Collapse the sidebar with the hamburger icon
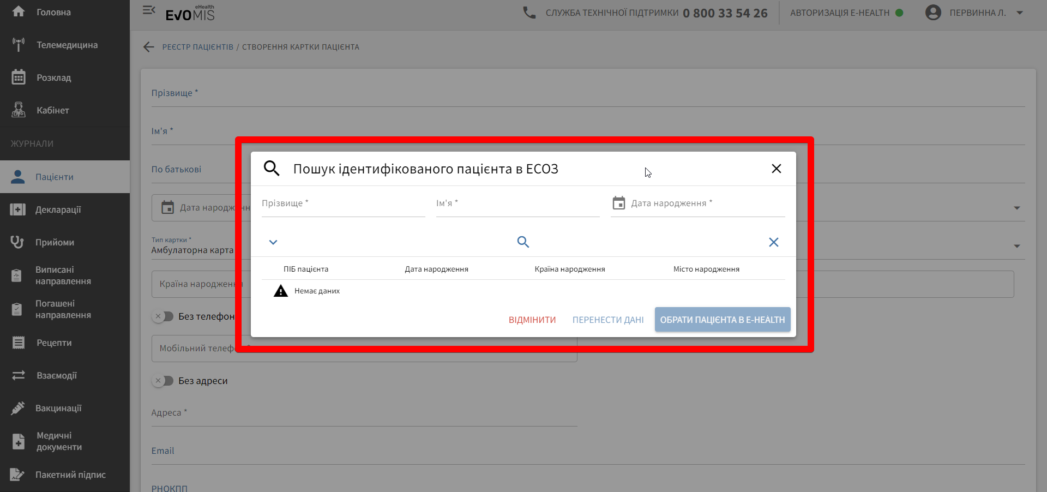This screenshot has height=492, width=1047. [149, 10]
